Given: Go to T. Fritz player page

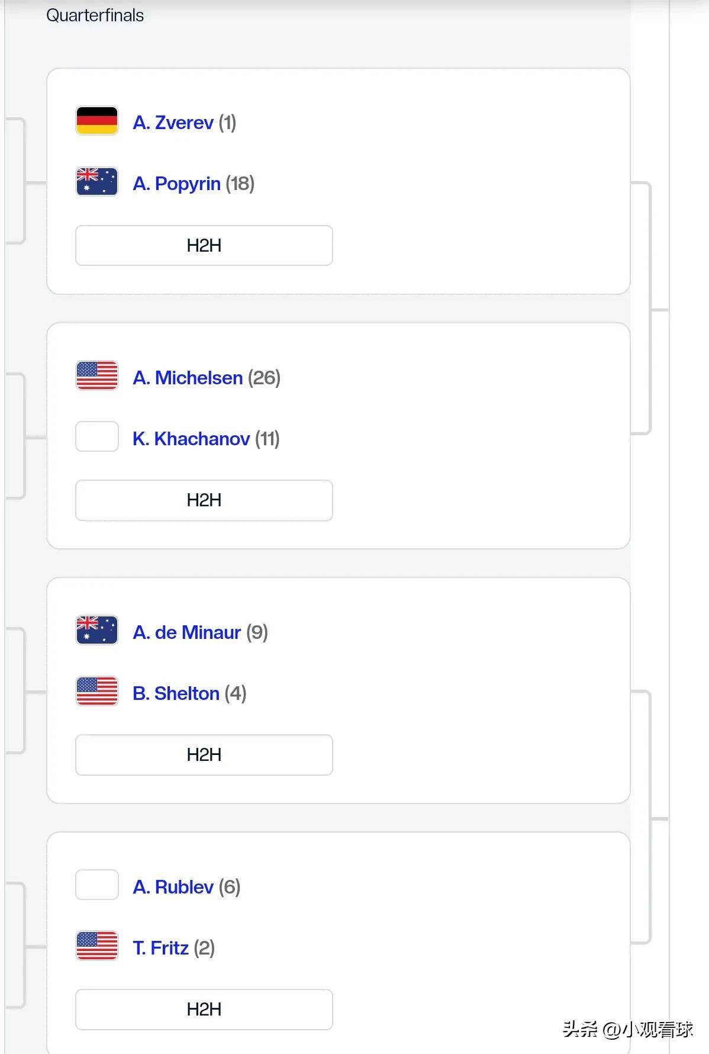Looking at the screenshot, I should pos(160,948).
